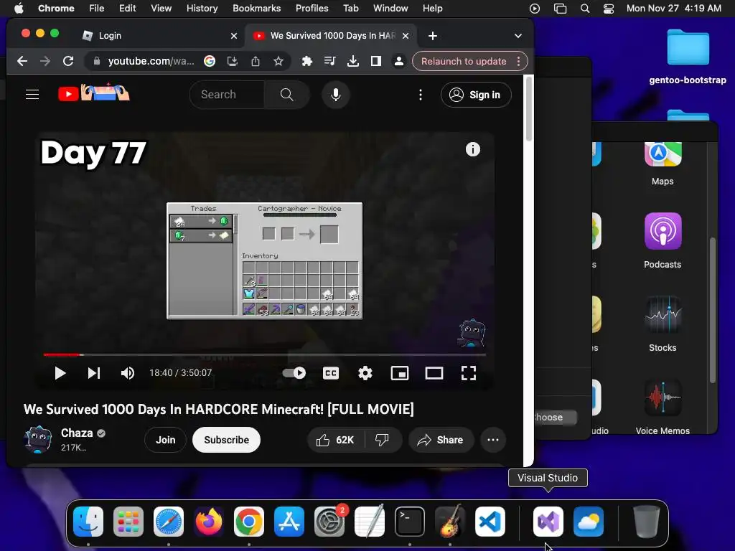Like the video (62K)
This screenshot has width=735, height=551.
[335, 440]
